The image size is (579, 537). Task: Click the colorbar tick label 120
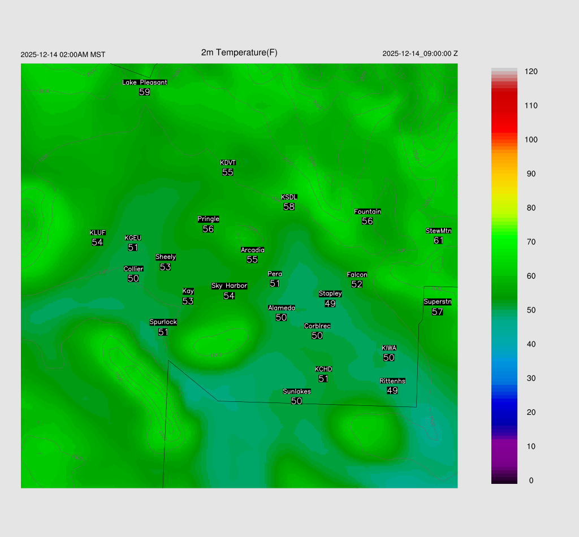(x=531, y=72)
